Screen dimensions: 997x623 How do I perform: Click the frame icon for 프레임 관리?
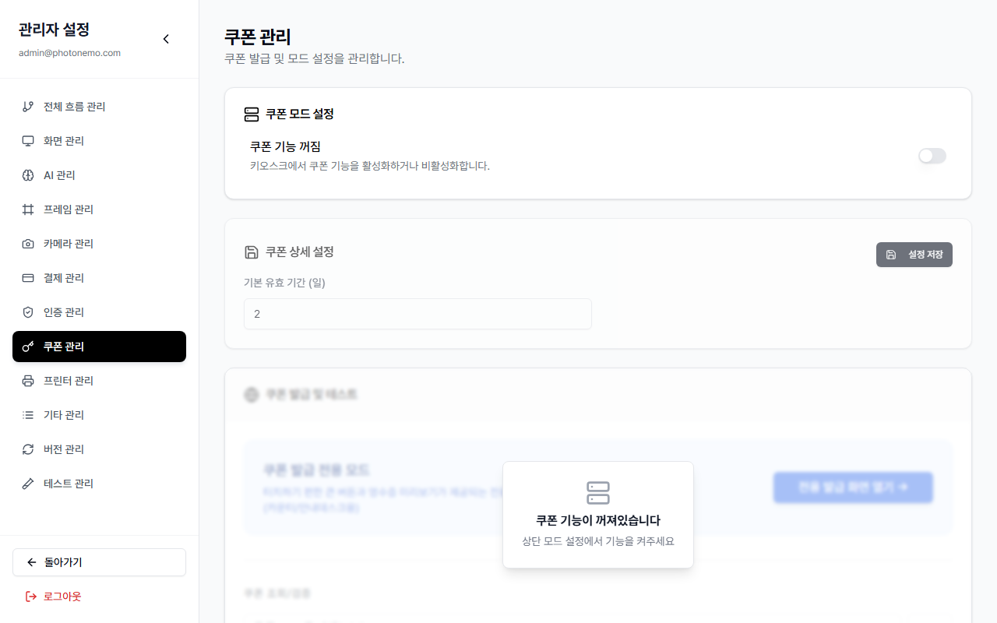[x=28, y=209]
